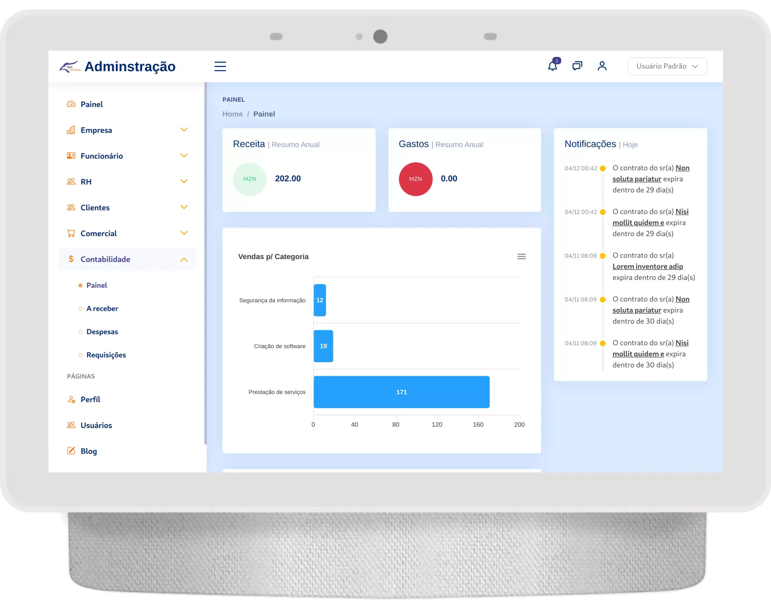This screenshot has width=771, height=603.
Task: Select the A receber submenu item
Action: tap(102, 308)
